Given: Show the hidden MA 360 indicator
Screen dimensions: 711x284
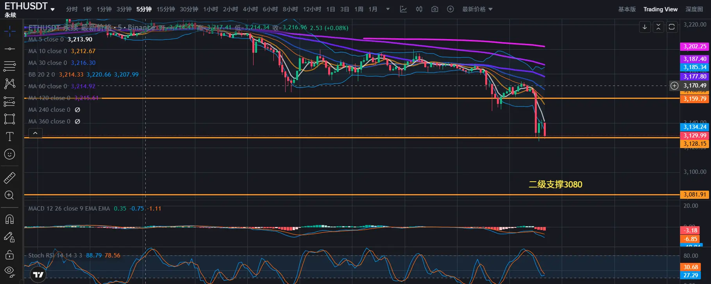Looking at the screenshot, I should click(x=77, y=121).
